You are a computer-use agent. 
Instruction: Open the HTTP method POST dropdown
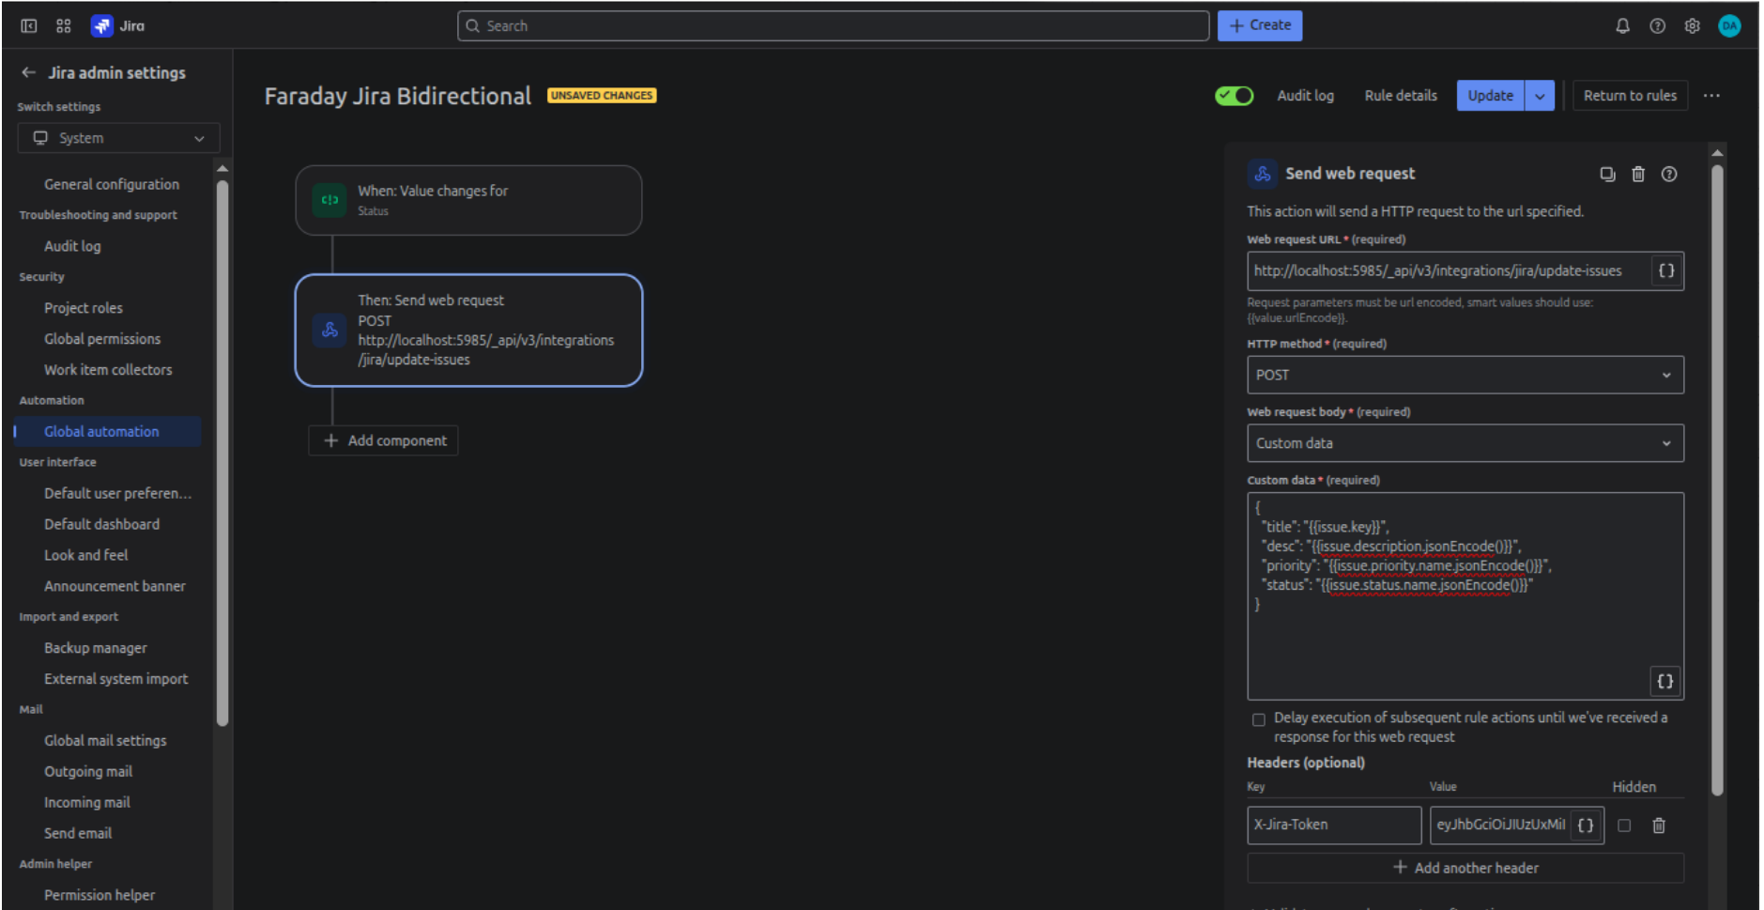pyautogui.click(x=1465, y=375)
